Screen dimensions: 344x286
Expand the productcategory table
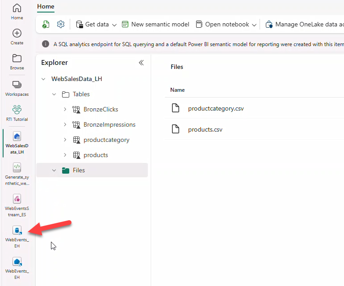click(65, 140)
